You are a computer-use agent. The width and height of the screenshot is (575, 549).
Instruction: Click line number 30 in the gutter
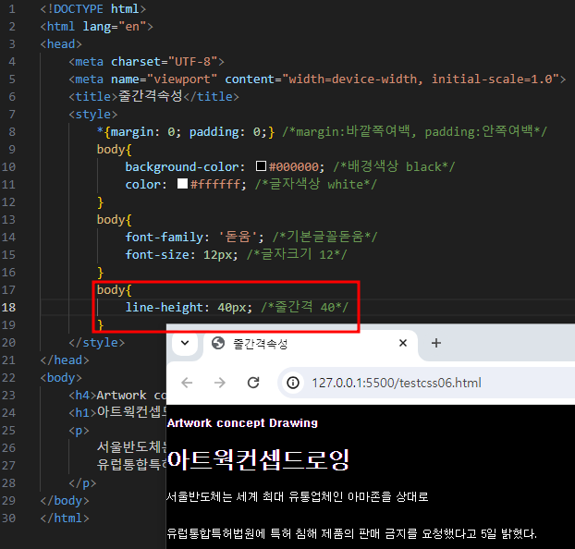pos(9,518)
